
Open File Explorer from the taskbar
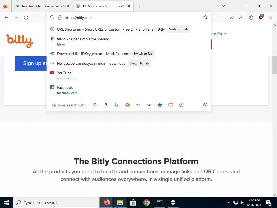click(120, 203)
